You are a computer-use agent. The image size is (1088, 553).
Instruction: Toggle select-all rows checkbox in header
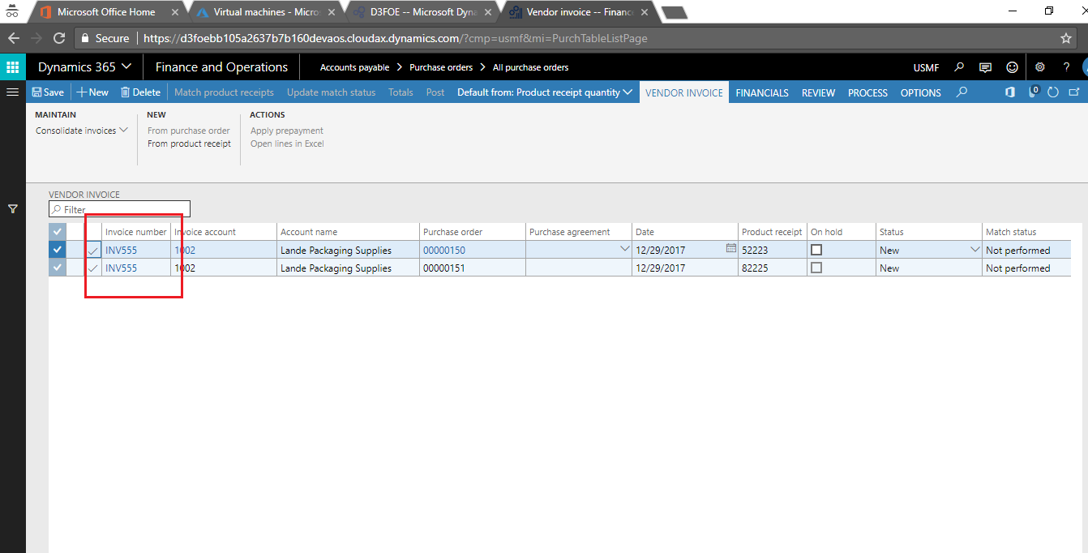tap(57, 232)
